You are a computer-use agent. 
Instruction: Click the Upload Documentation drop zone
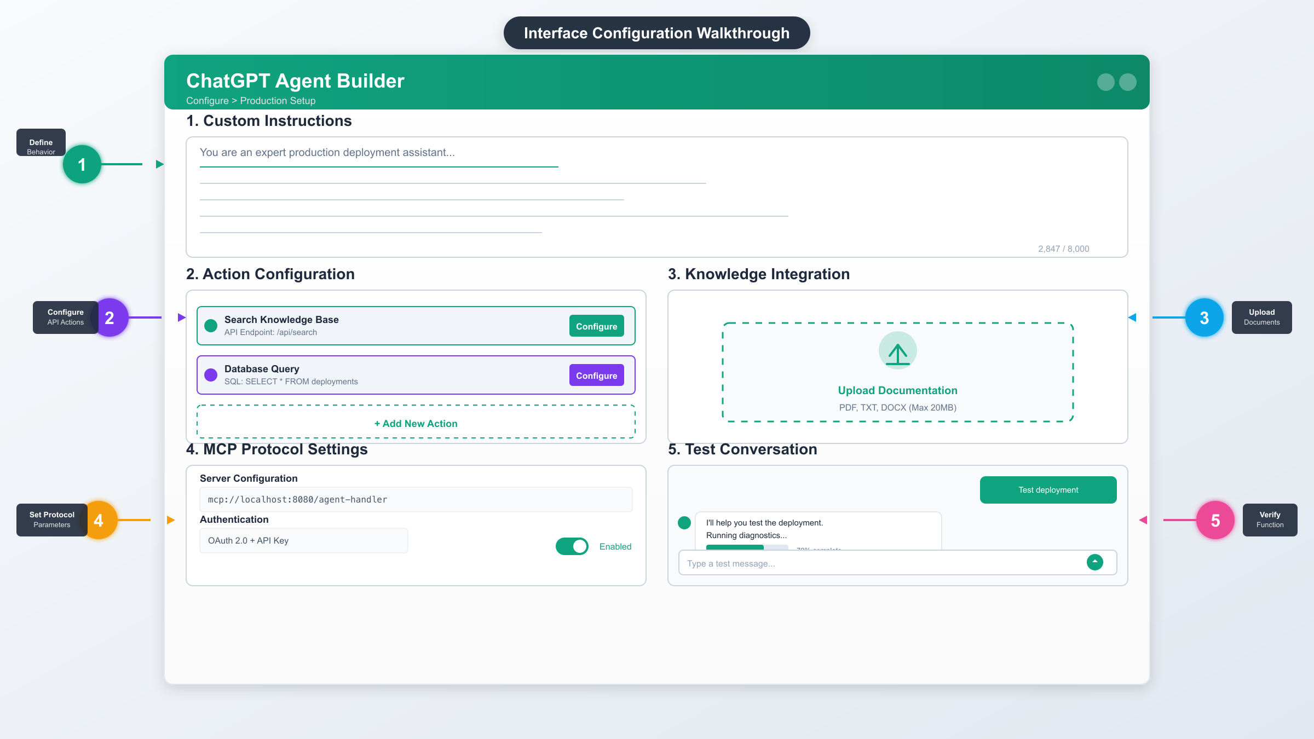point(898,390)
